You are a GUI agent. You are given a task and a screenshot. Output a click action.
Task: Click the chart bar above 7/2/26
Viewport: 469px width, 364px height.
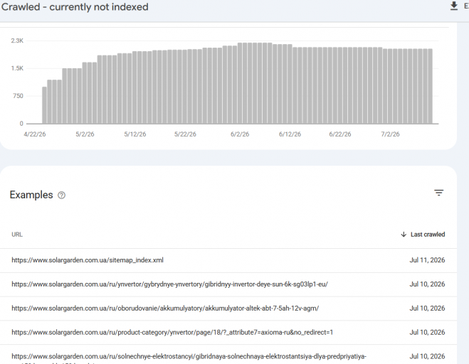pyautogui.click(x=390, y=86)
